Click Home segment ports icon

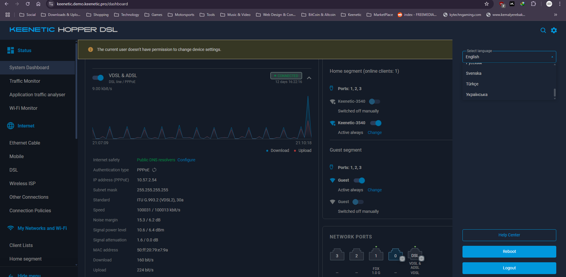(x=332, y=88)
